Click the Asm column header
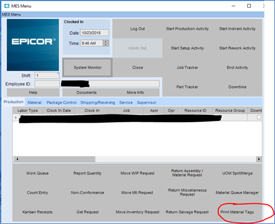 pyautogui.click(x=154, y=110)
